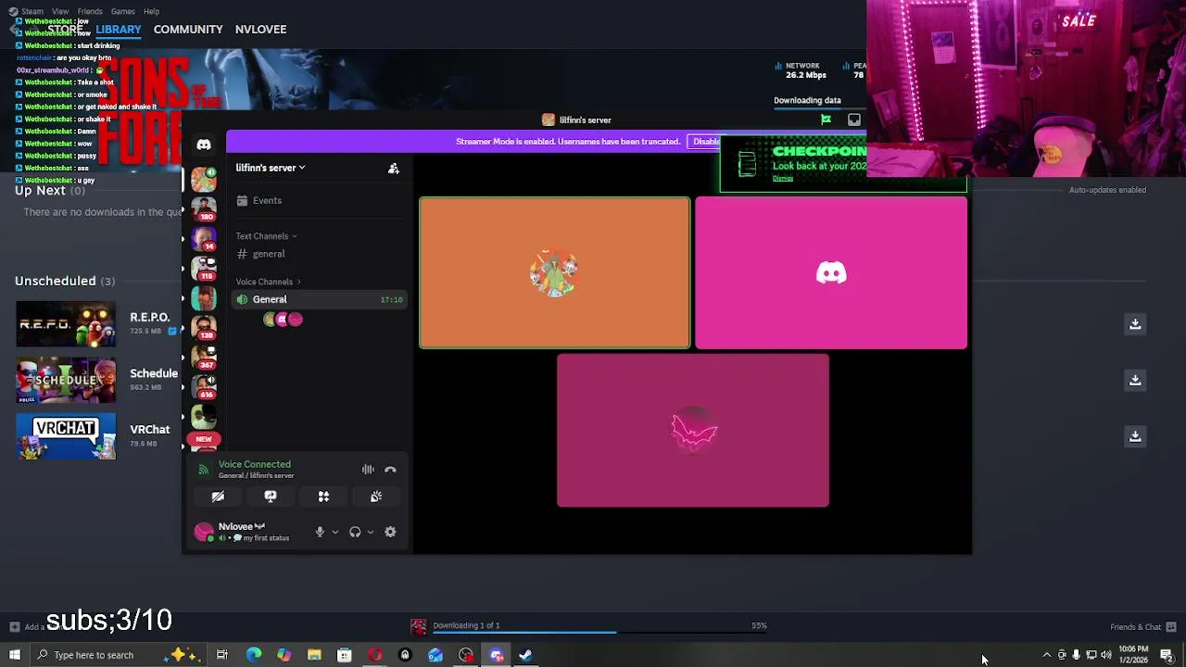Start an activity from voice panel
Screen dimensions: 1186x667
(323, 497)
